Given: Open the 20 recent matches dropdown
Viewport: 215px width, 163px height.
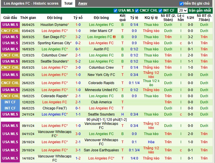Looking at the screenshot, I should [182, 10].
